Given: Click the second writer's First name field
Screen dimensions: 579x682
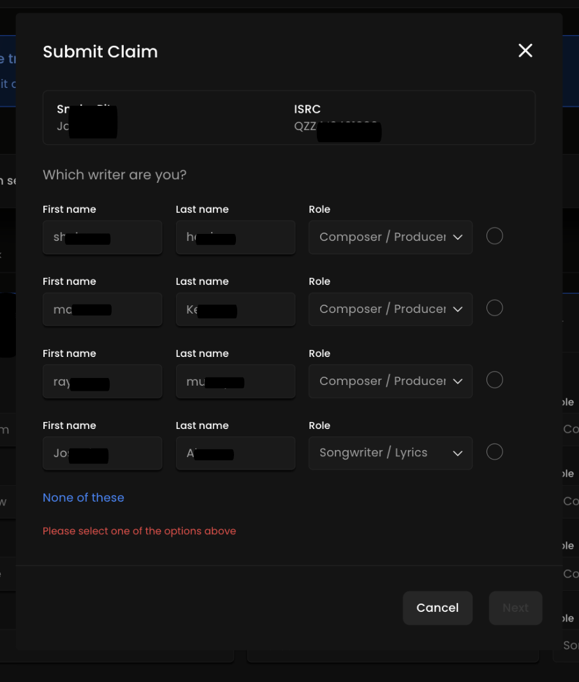Looking at the screenshot, I should [102, 309].
